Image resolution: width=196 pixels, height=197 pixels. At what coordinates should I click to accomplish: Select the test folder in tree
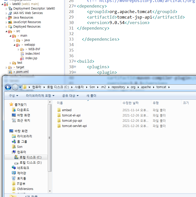tap(20, 63)
